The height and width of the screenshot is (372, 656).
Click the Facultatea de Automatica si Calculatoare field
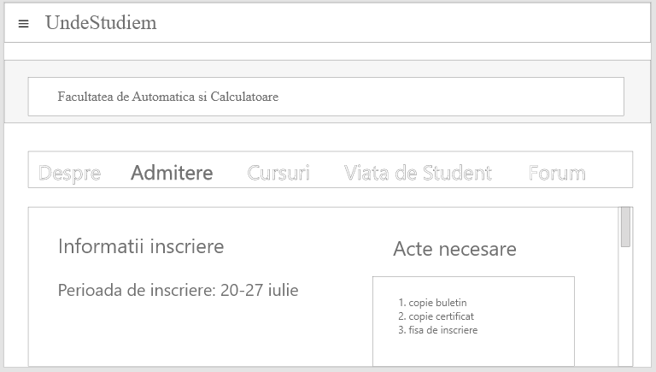(325, 97)
